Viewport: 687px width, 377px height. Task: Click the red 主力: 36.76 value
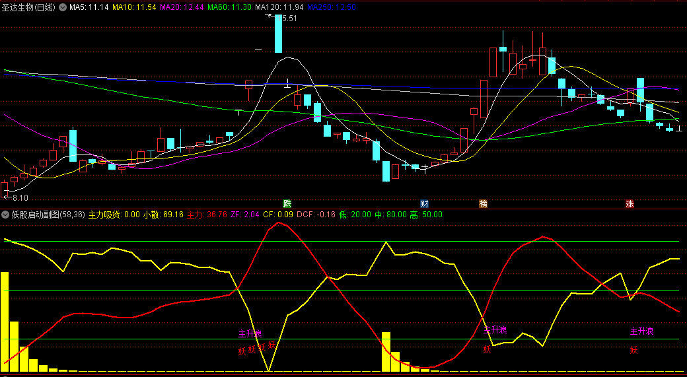tap(207, 215)
